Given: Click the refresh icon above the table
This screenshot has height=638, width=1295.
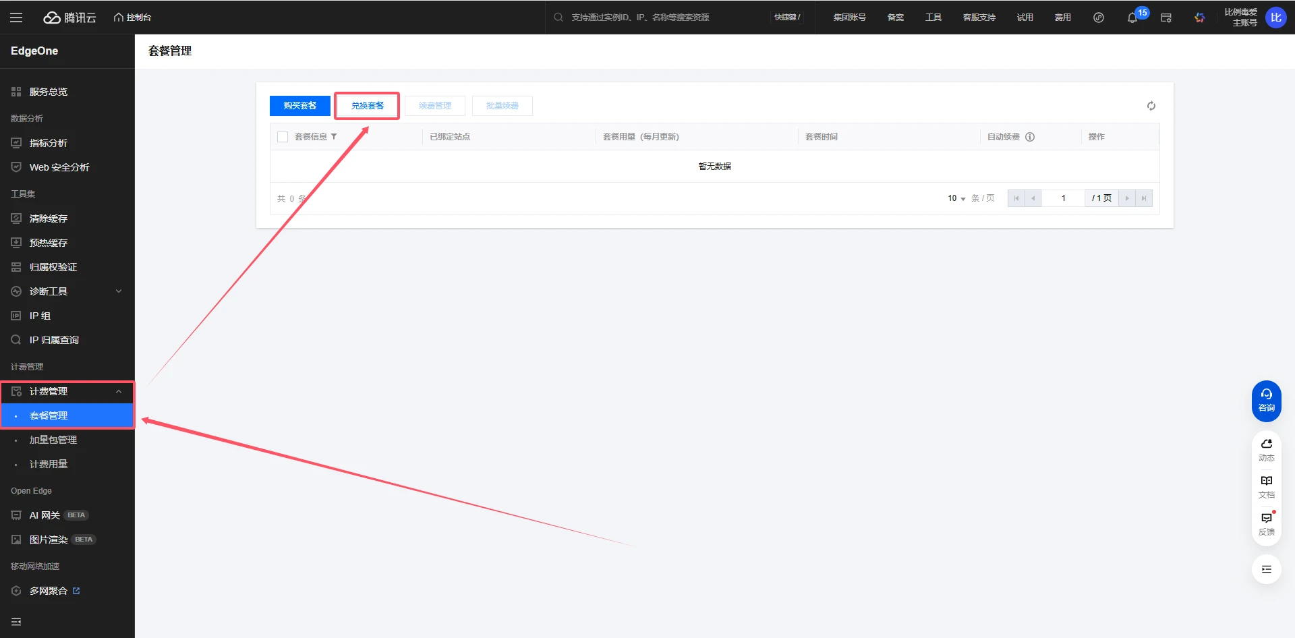Looking at the screenshot, I should pos(1151,106).
